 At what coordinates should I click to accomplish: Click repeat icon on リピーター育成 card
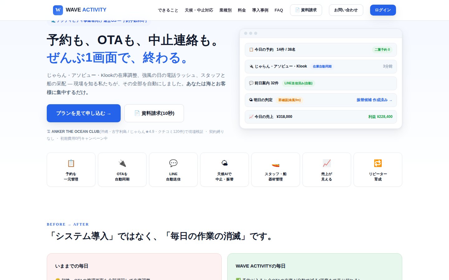pyautogui.click(x=378, y=163)
